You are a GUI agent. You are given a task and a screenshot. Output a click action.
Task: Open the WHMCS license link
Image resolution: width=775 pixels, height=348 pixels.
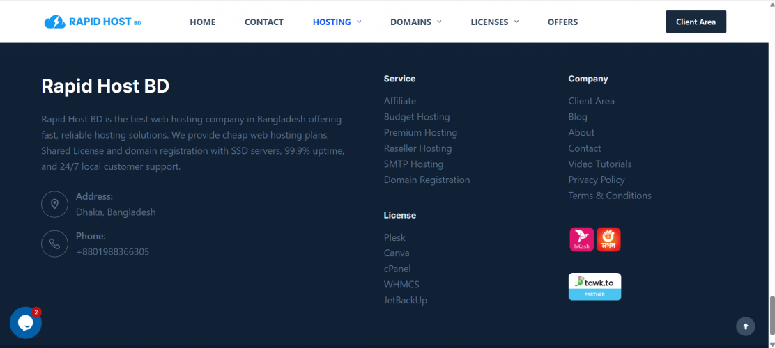[x=401, y=285]
